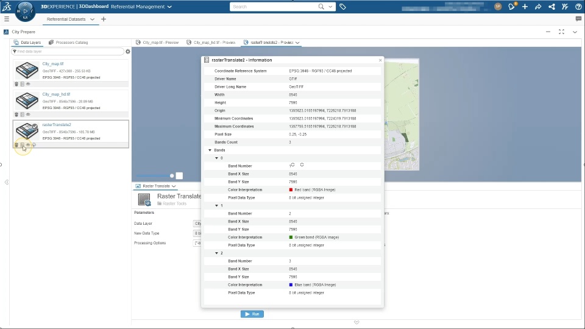The image size is (585, 329).
Task: Click the tag icon next to search
Action: tap(342, 6)
